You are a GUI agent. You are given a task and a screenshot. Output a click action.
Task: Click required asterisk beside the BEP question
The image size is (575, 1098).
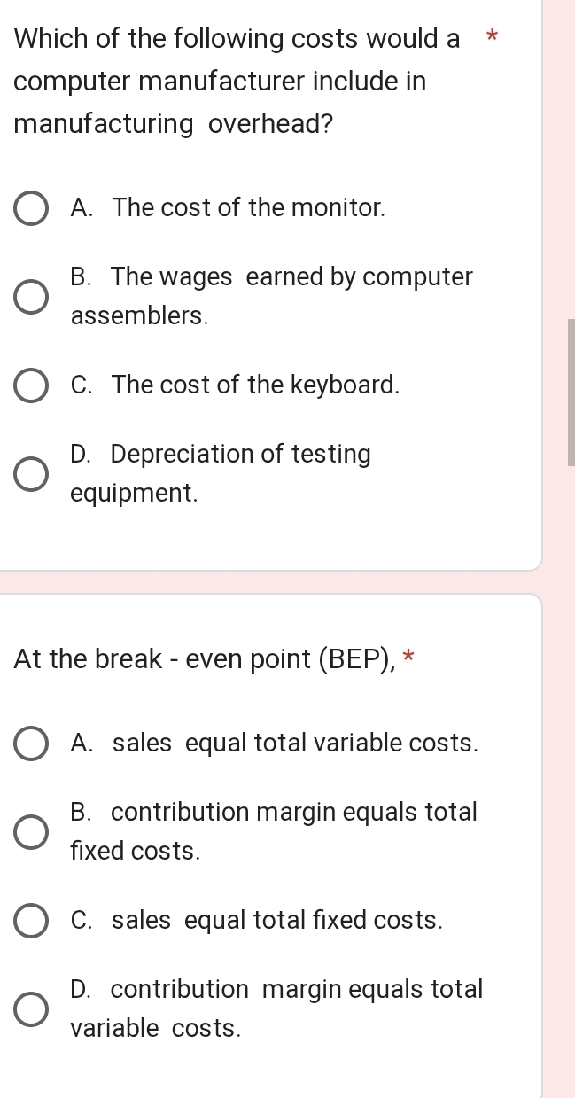coord(408,658)
